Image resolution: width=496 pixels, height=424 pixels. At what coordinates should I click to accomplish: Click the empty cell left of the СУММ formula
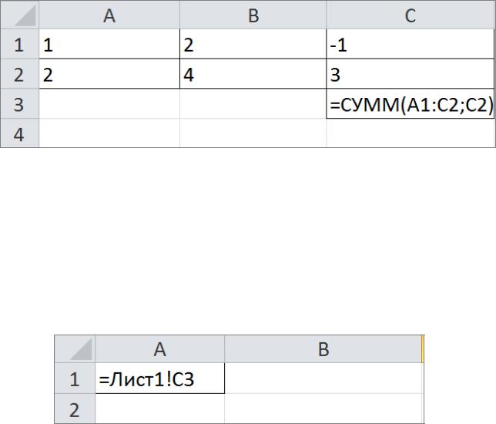[x=253, y=104]
